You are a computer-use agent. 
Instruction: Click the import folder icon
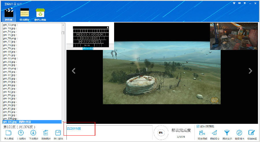pyautogui.click(x=8, y=133)
